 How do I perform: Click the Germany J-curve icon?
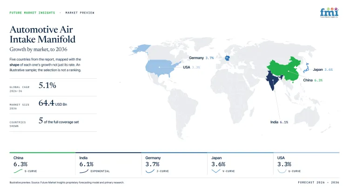(150, 171)
